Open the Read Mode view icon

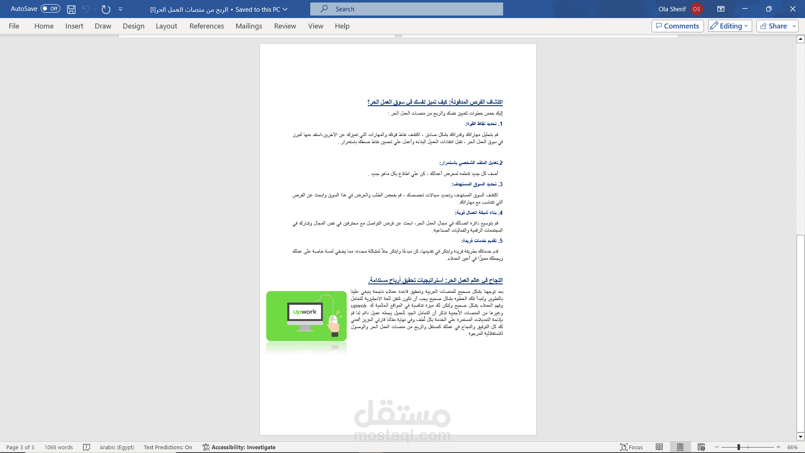point(659,447)
